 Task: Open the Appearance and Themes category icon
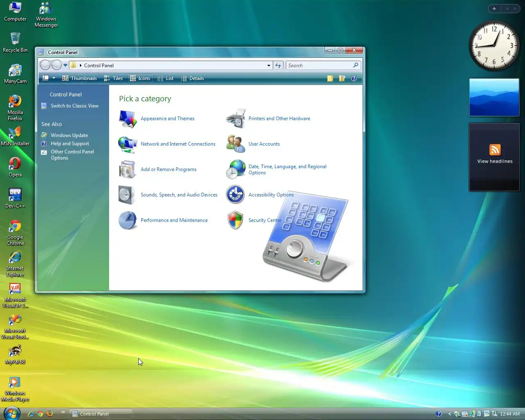click(x=128, y=119)
